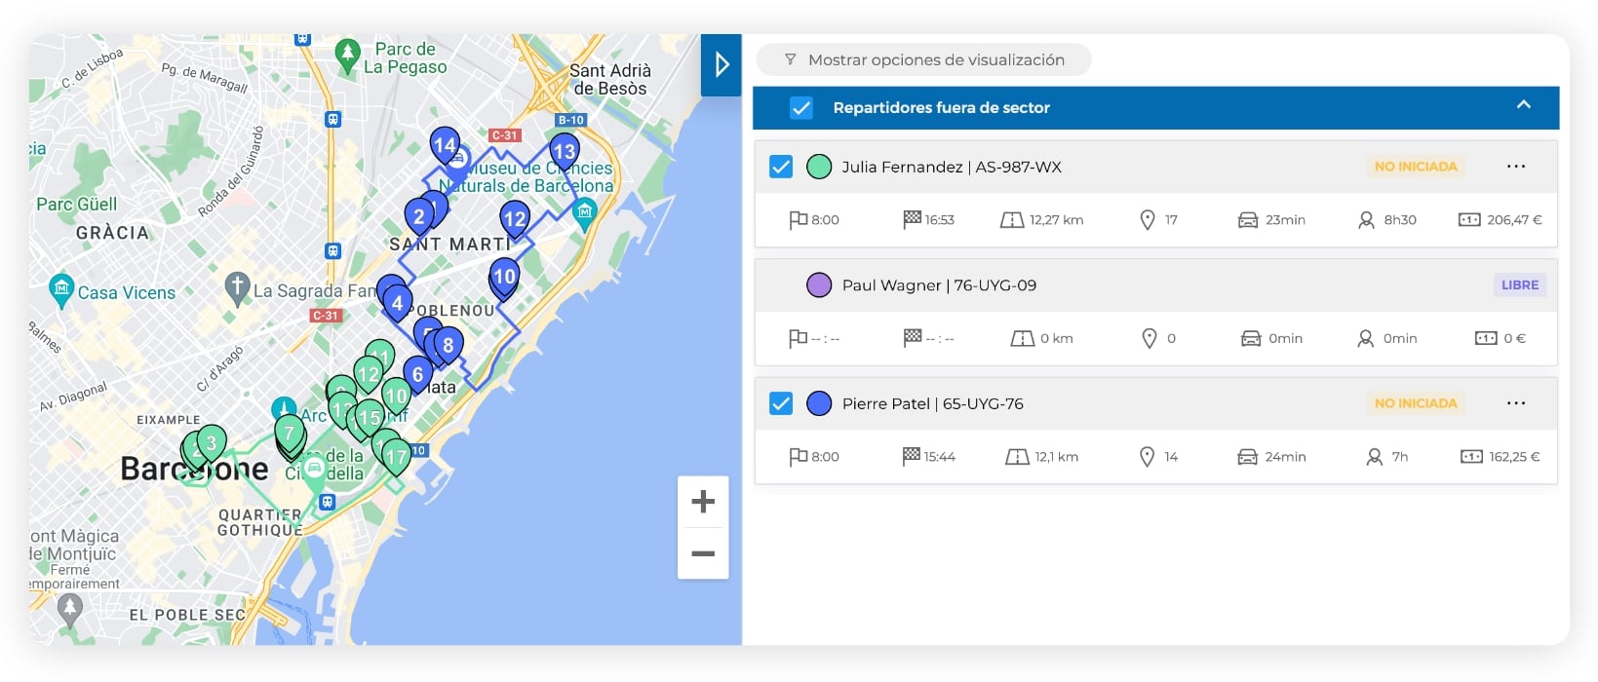Viewport: 1598px width, 682px height.
Task: Click Pierre Patel car icon 24min
Action: pyautogui.click(x=1247, y=457)
